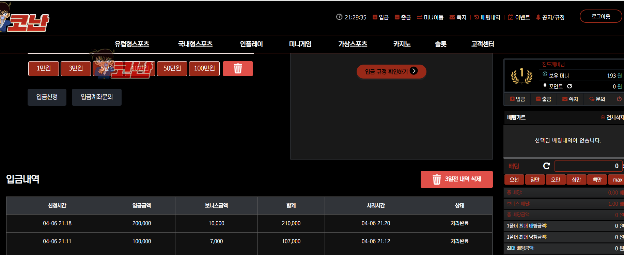Screen dimensions: 624x255
Task: Click the max bet amount button
Action: coord(617,180)
